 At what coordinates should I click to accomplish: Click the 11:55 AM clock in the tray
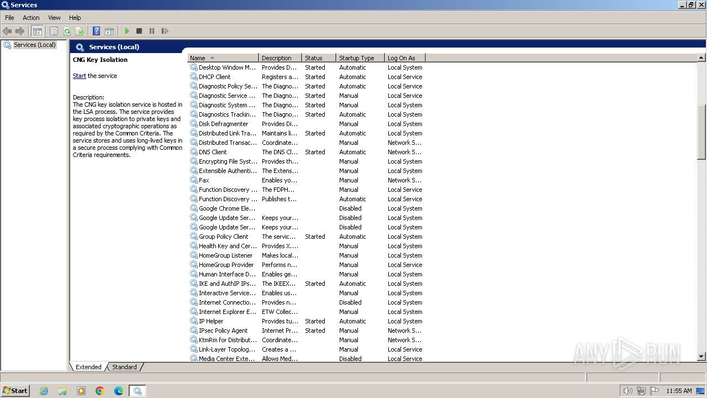[x=679, y=391]
